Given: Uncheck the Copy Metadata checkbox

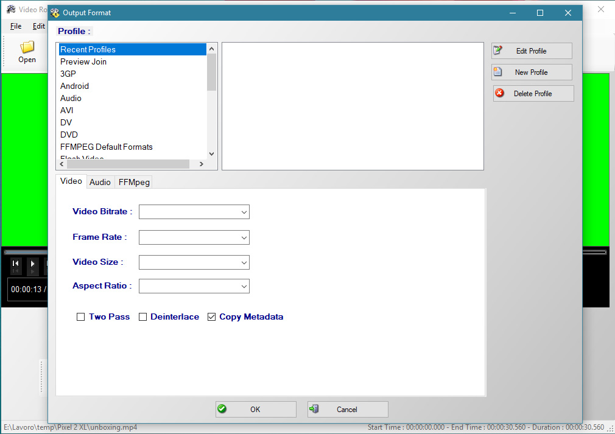Looking at the screenshot, I should click(211, 317).
